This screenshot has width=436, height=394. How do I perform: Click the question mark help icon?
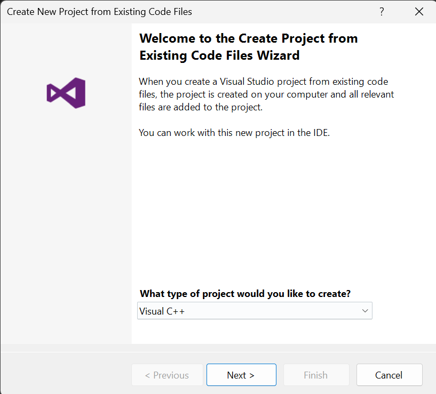tap(382, 12)
